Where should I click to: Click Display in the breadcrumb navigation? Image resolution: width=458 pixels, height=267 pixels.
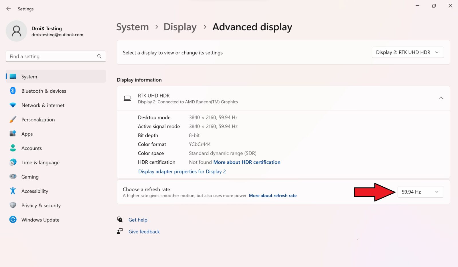180,27
